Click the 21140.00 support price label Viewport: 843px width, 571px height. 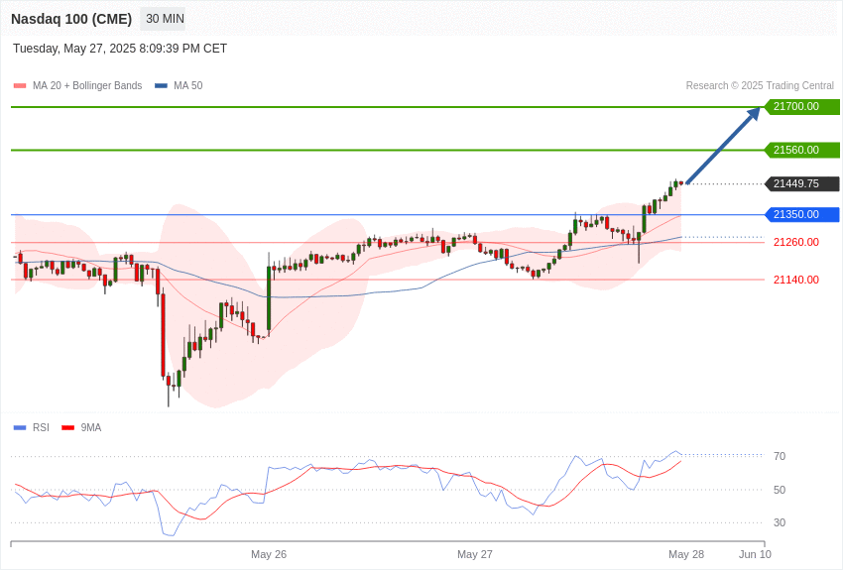[796, 280]
